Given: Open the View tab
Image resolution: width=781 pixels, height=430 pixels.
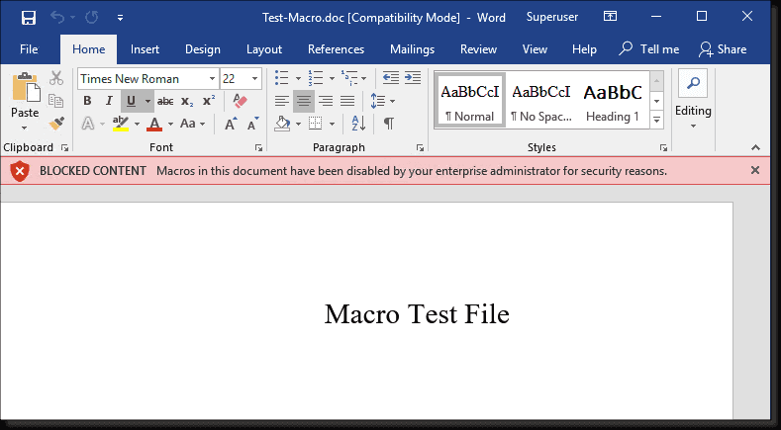Looking at the screenshot, I should [535, 49].
